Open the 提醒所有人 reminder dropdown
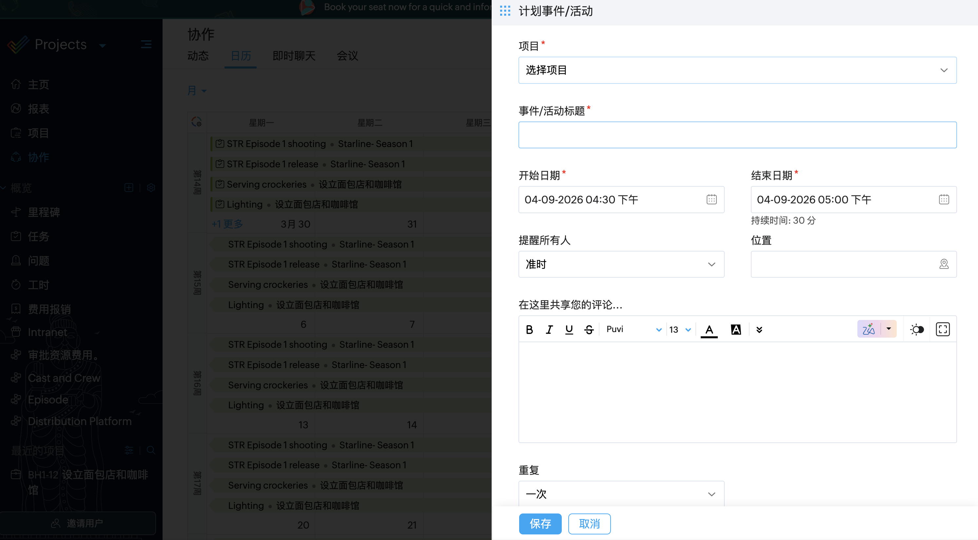 [x=621, y=264]
